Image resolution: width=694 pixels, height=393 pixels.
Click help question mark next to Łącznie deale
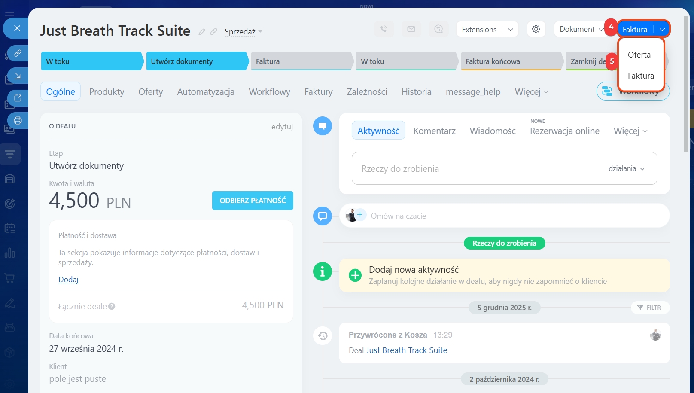pos(112,306)
